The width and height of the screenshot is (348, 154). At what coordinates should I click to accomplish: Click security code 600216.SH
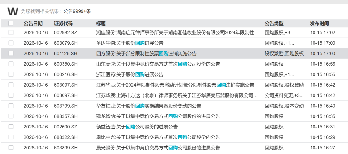click(x=66, y=75)
